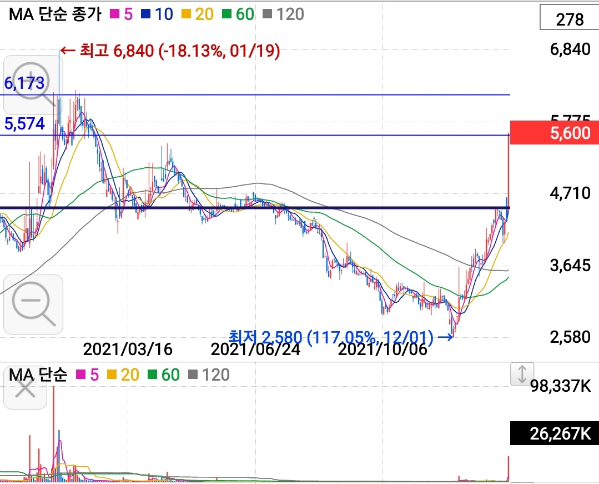
Task: Tap the '최고 6,840' high annotation
Action: (170, 51)
